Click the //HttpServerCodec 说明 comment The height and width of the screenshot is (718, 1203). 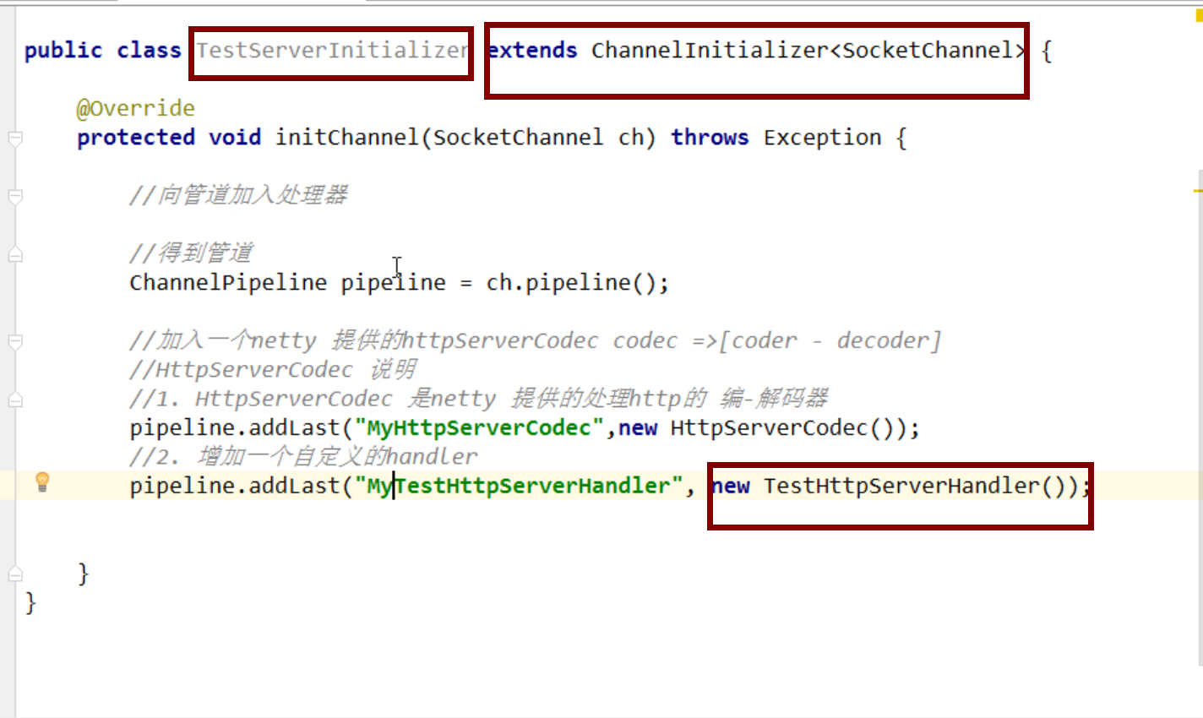[273, 369]
